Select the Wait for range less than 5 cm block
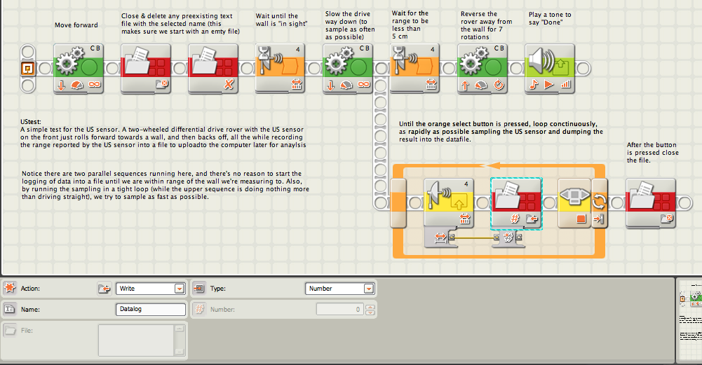The width and height of the screenshot is (702, 365). (414, 69)
